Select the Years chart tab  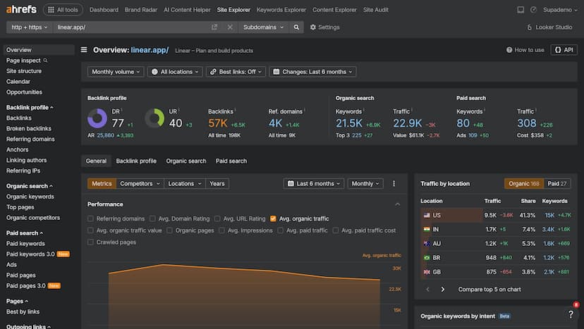217,183
